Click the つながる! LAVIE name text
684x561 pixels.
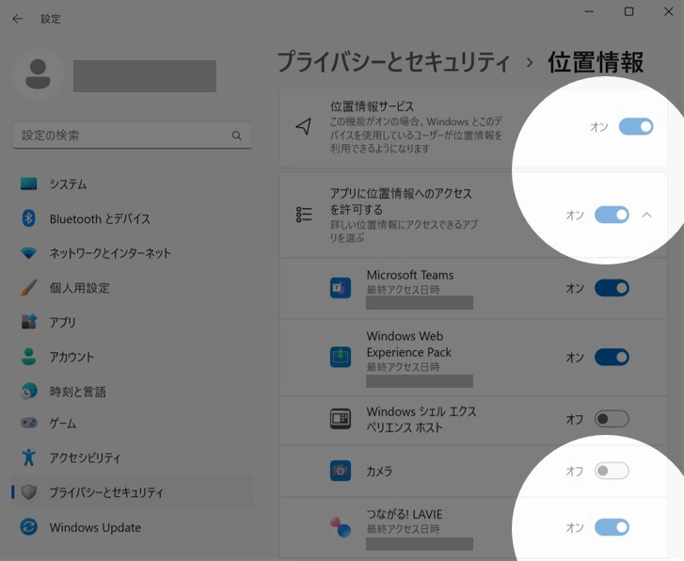[405, 514]
